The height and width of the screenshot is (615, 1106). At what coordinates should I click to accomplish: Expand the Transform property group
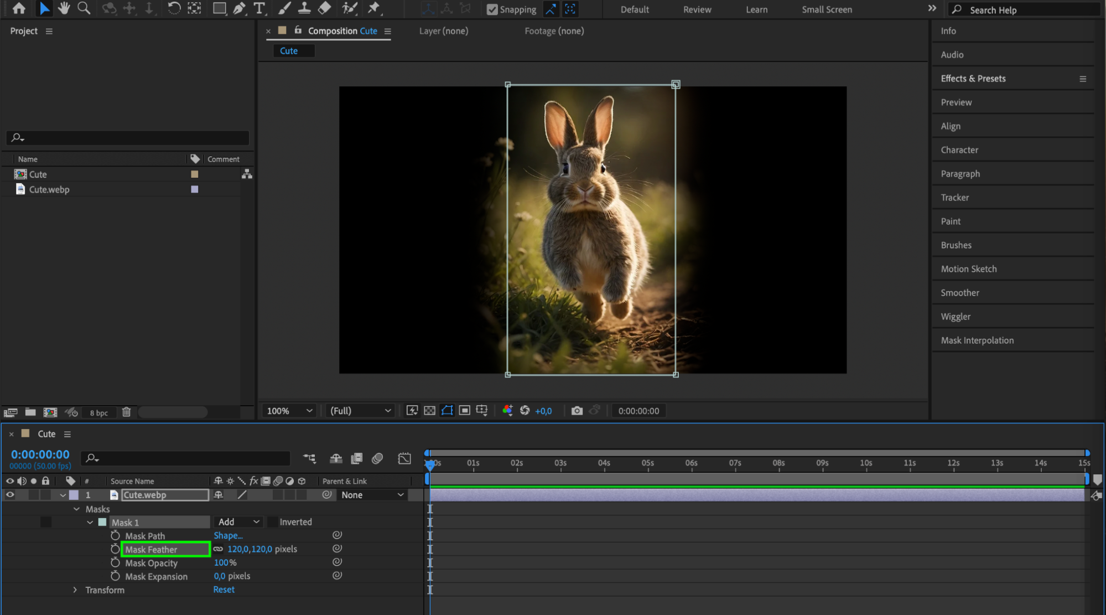pyautogui.click(x=75, y=590)
